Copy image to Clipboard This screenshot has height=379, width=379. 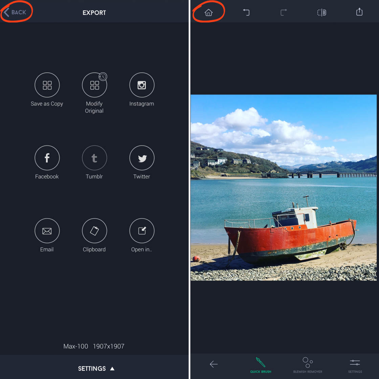94,231
